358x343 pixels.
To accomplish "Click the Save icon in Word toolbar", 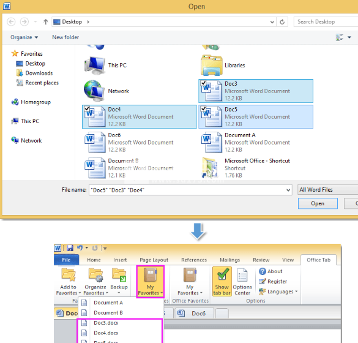I will coord(70,248).
